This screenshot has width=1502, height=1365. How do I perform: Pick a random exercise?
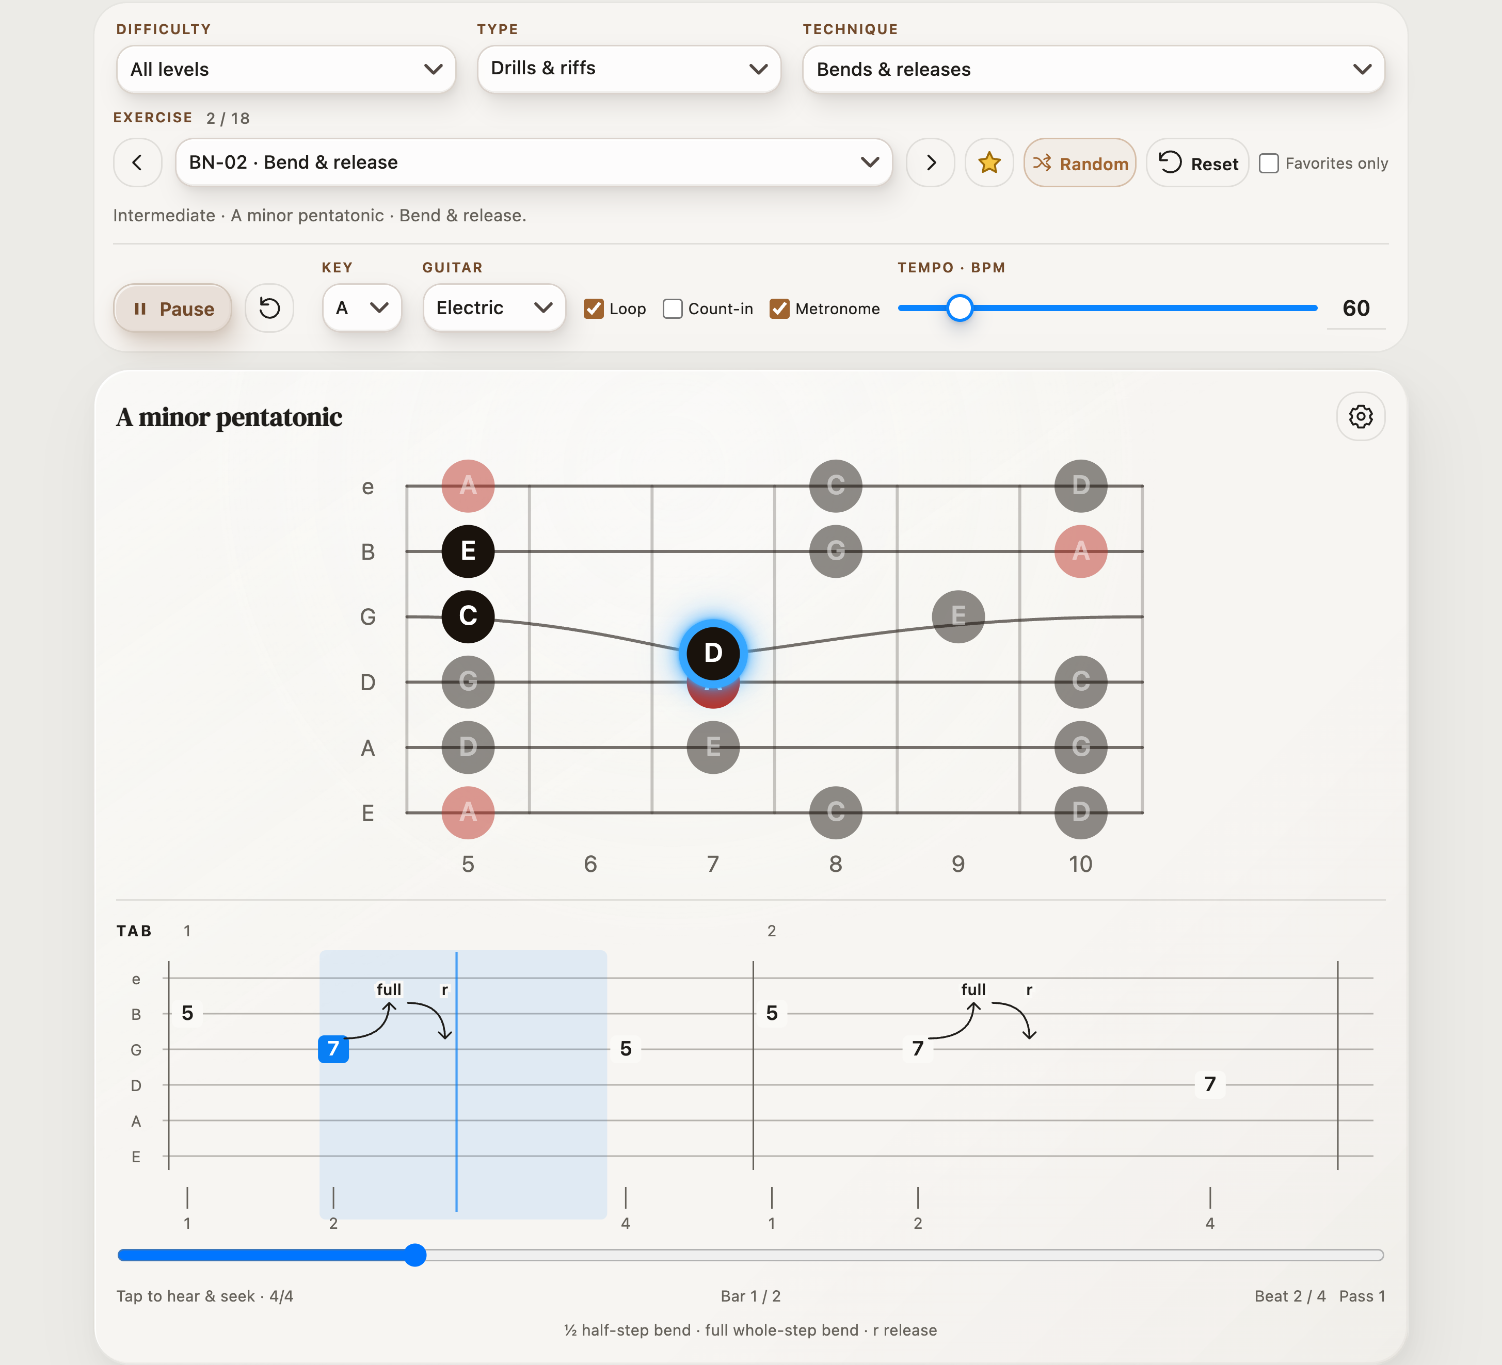tap(1080, 163)
